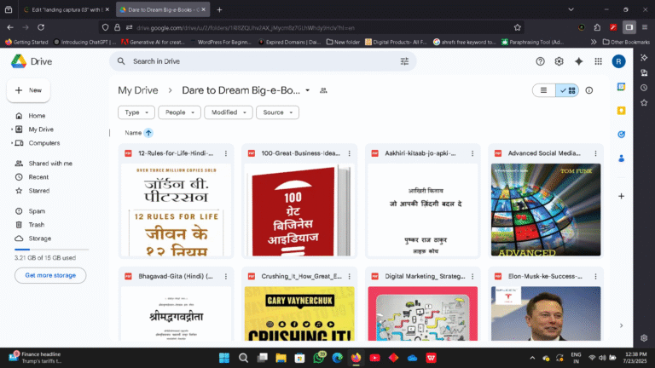Open more actions for Crushing_It file
This screenshot has height=368, width=655.
(x=349, y=276)
